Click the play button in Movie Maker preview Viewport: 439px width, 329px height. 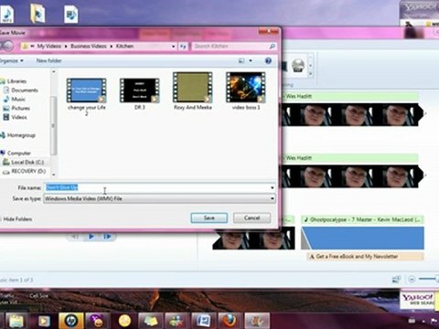[x=91, y=237]
